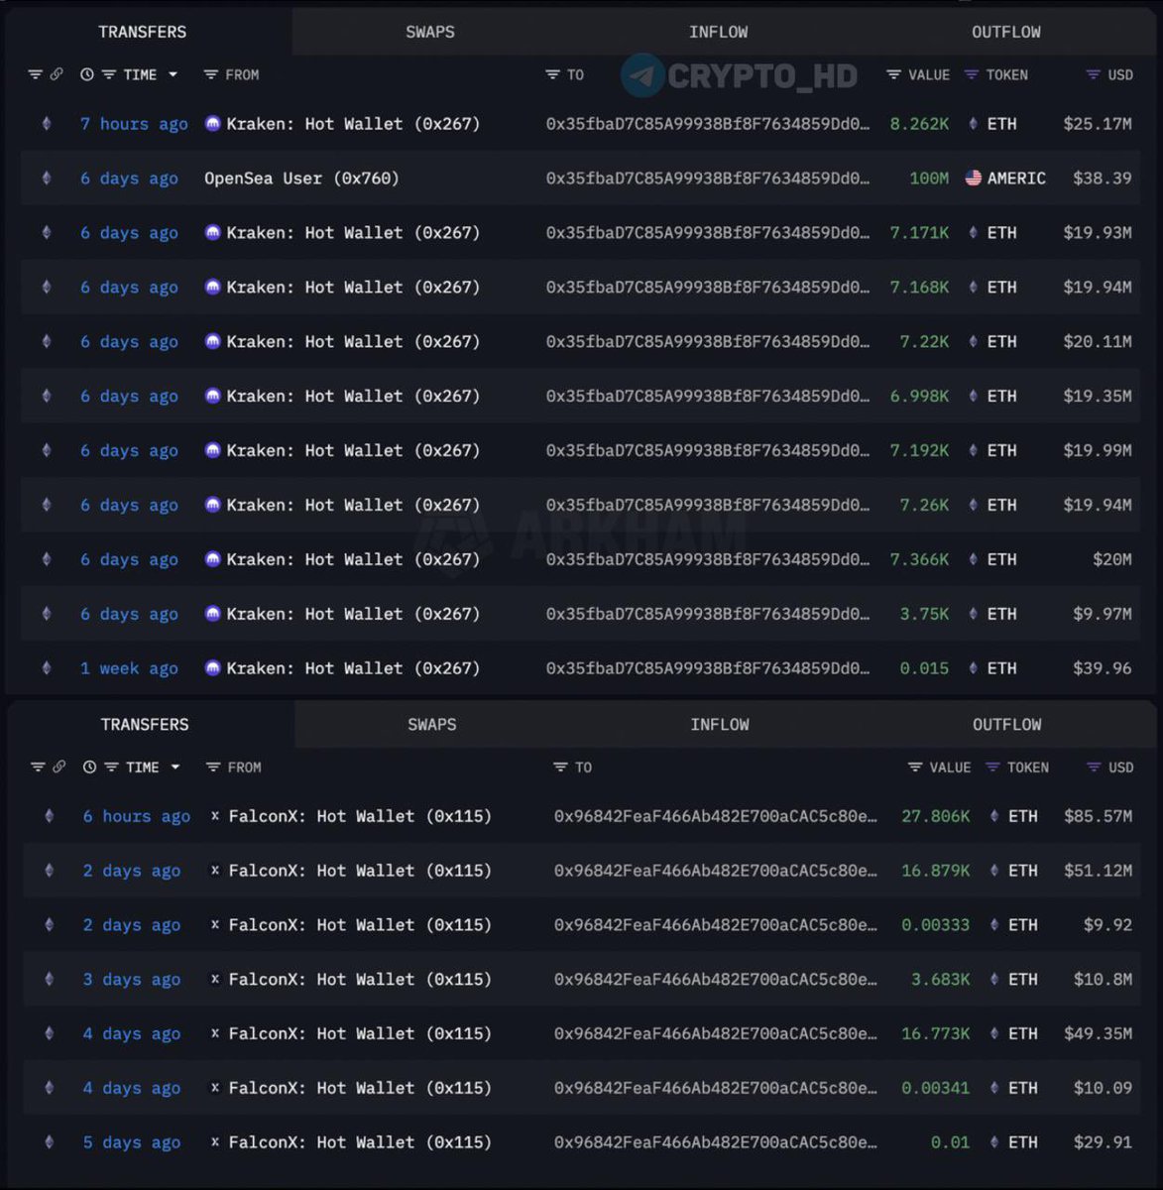Image resolution: width=1163 pixels, height=1190 pixels.
Task: Click the $19.99M USD cell
Action: (1098, 450)
